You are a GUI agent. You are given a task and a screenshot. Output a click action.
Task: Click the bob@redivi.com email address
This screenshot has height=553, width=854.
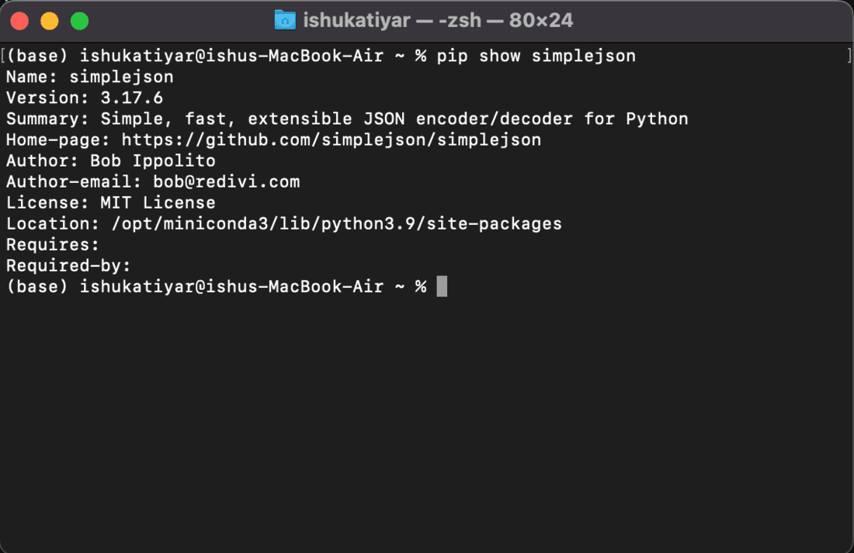[226, 181]
